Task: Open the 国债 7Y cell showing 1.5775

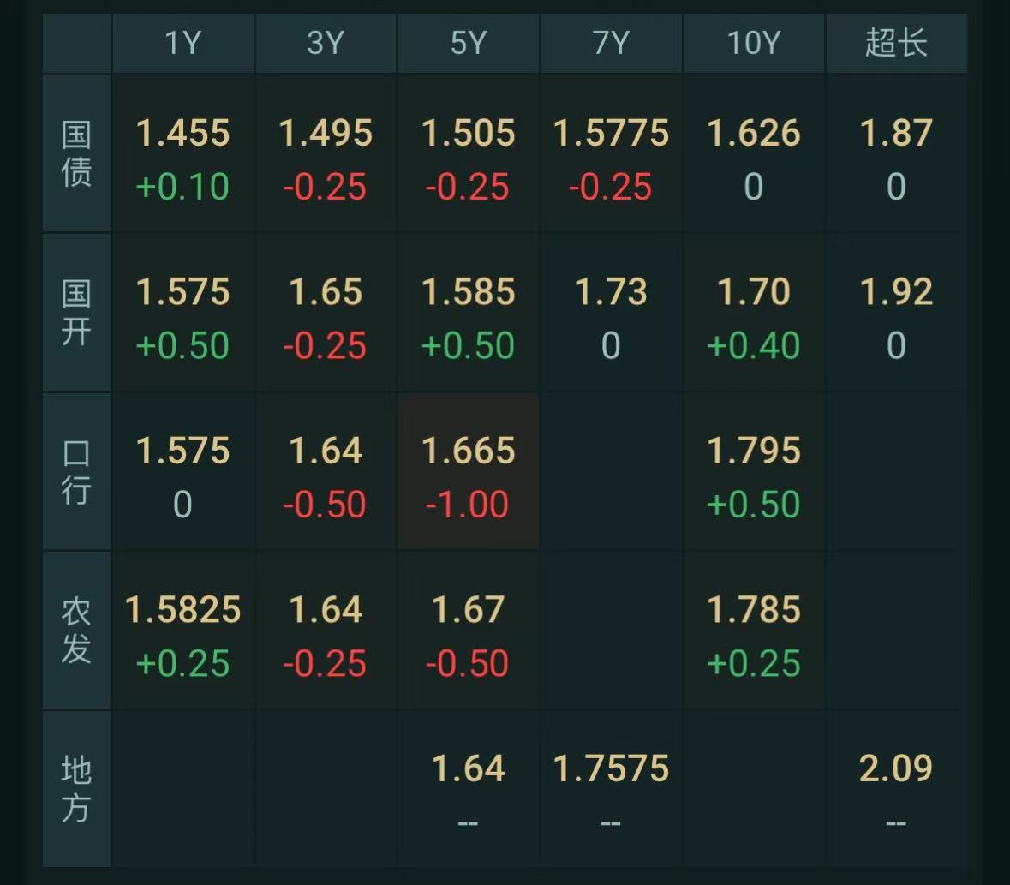Action: tap(611, 153)
